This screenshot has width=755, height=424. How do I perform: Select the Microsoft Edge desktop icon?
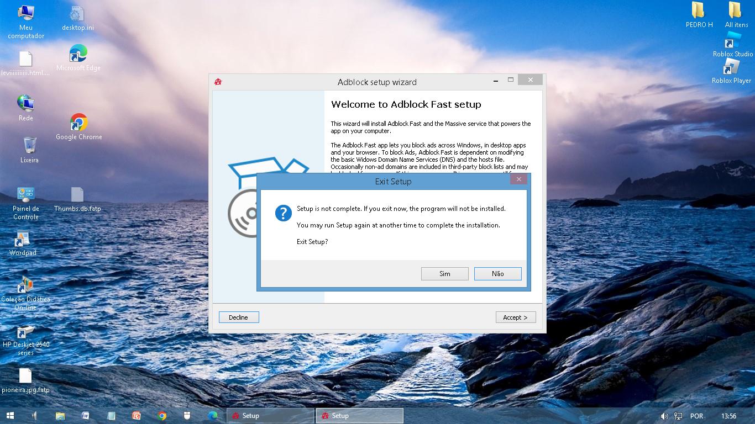pyautogui.click(x=78, y=54)
